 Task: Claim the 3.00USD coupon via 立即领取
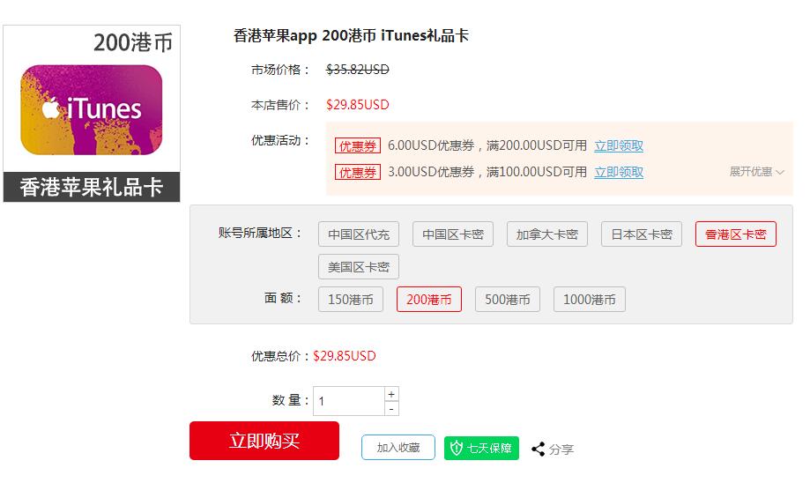pos(619,172)
